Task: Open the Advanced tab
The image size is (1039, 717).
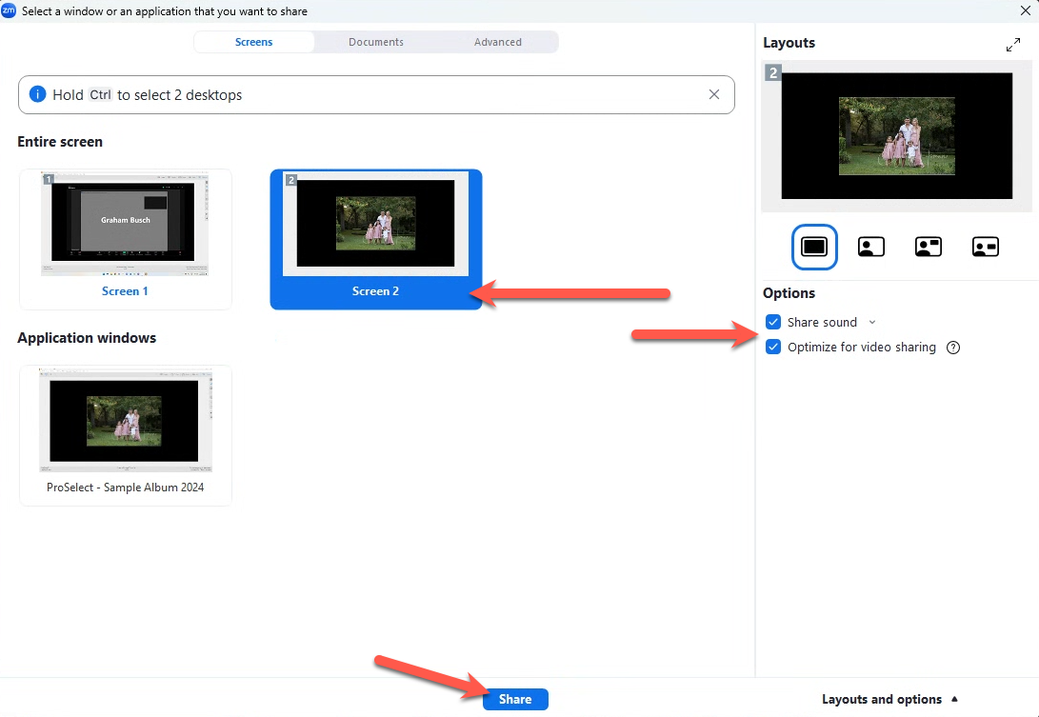Action: tap(498, 42)
